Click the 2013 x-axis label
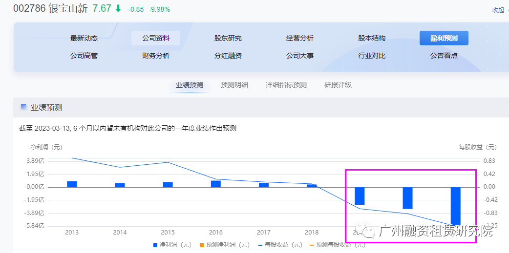This screenshot has width=509, height=253. tap(72, 233)
